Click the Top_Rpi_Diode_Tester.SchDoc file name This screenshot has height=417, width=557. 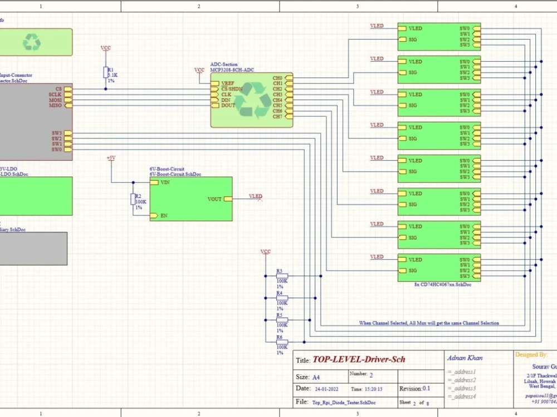click(345, 402)
